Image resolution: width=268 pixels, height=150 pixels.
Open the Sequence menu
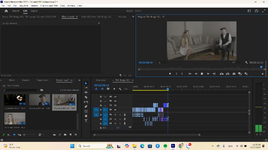pos(24,6)
